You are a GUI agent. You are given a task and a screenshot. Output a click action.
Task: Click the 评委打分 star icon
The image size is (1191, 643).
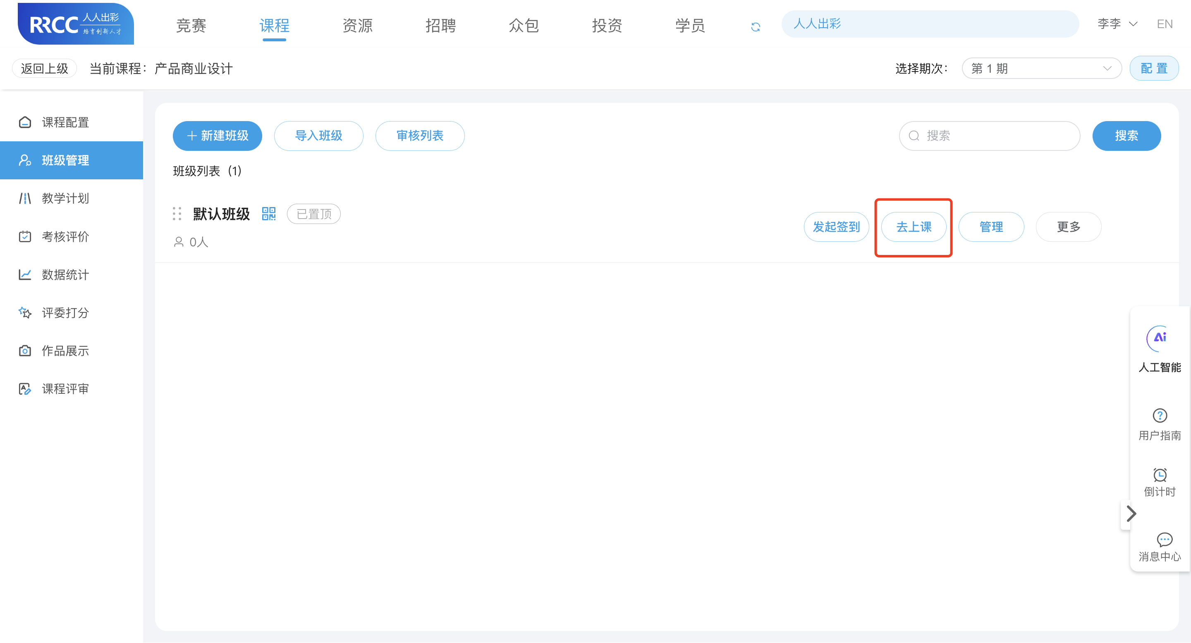coord(25,313)
